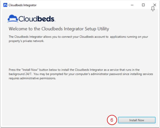Click the empty title bar area beside the window title
The image size is (160, 128).
click(82, 5)
